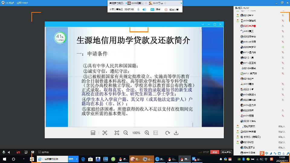Download the image from viewer toolbar
This screenshot has width=290, height=163.
[x=176, y=133]
